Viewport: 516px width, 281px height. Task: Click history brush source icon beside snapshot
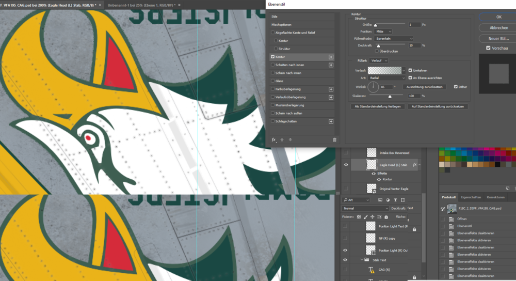point(443,209)
